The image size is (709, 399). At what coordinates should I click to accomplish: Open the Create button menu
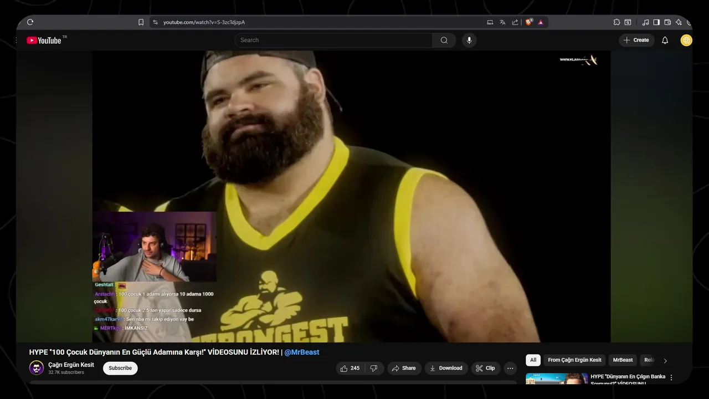636,40
